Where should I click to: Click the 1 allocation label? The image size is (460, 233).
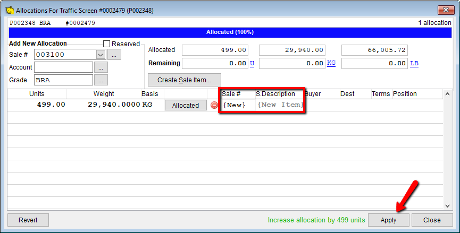(x=435, y=23)
